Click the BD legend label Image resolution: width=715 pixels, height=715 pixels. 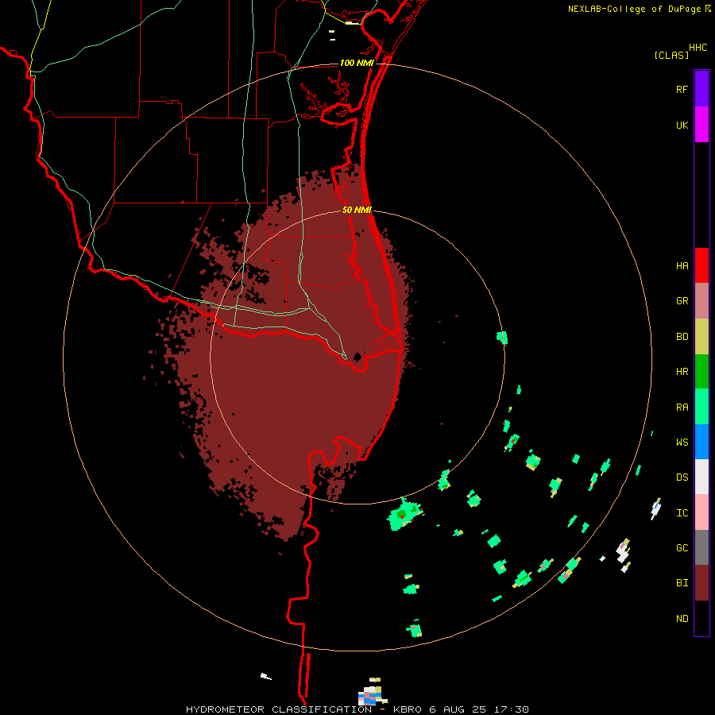pos(682,337)
